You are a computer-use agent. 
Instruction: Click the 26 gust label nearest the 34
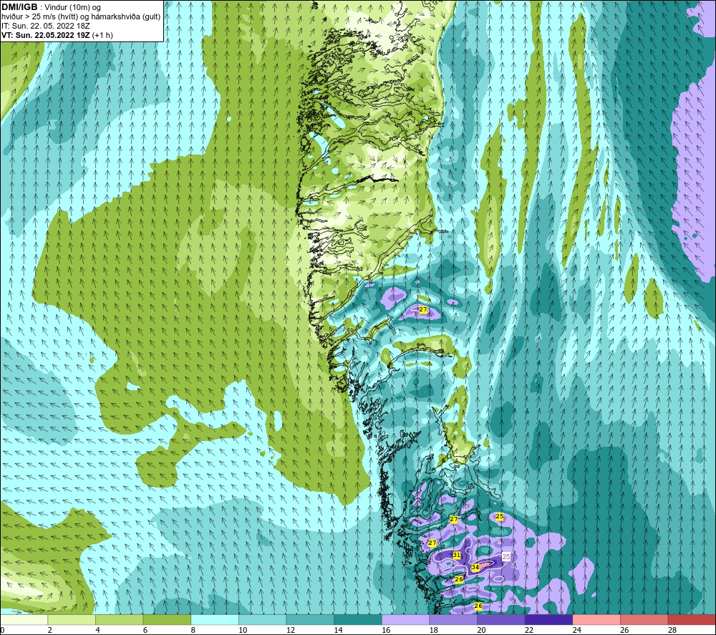[x=460, y=579]
